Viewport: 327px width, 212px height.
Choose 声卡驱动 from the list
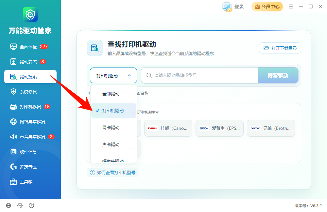114,144
